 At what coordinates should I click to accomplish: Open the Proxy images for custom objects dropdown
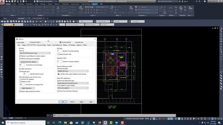point(73,88)
